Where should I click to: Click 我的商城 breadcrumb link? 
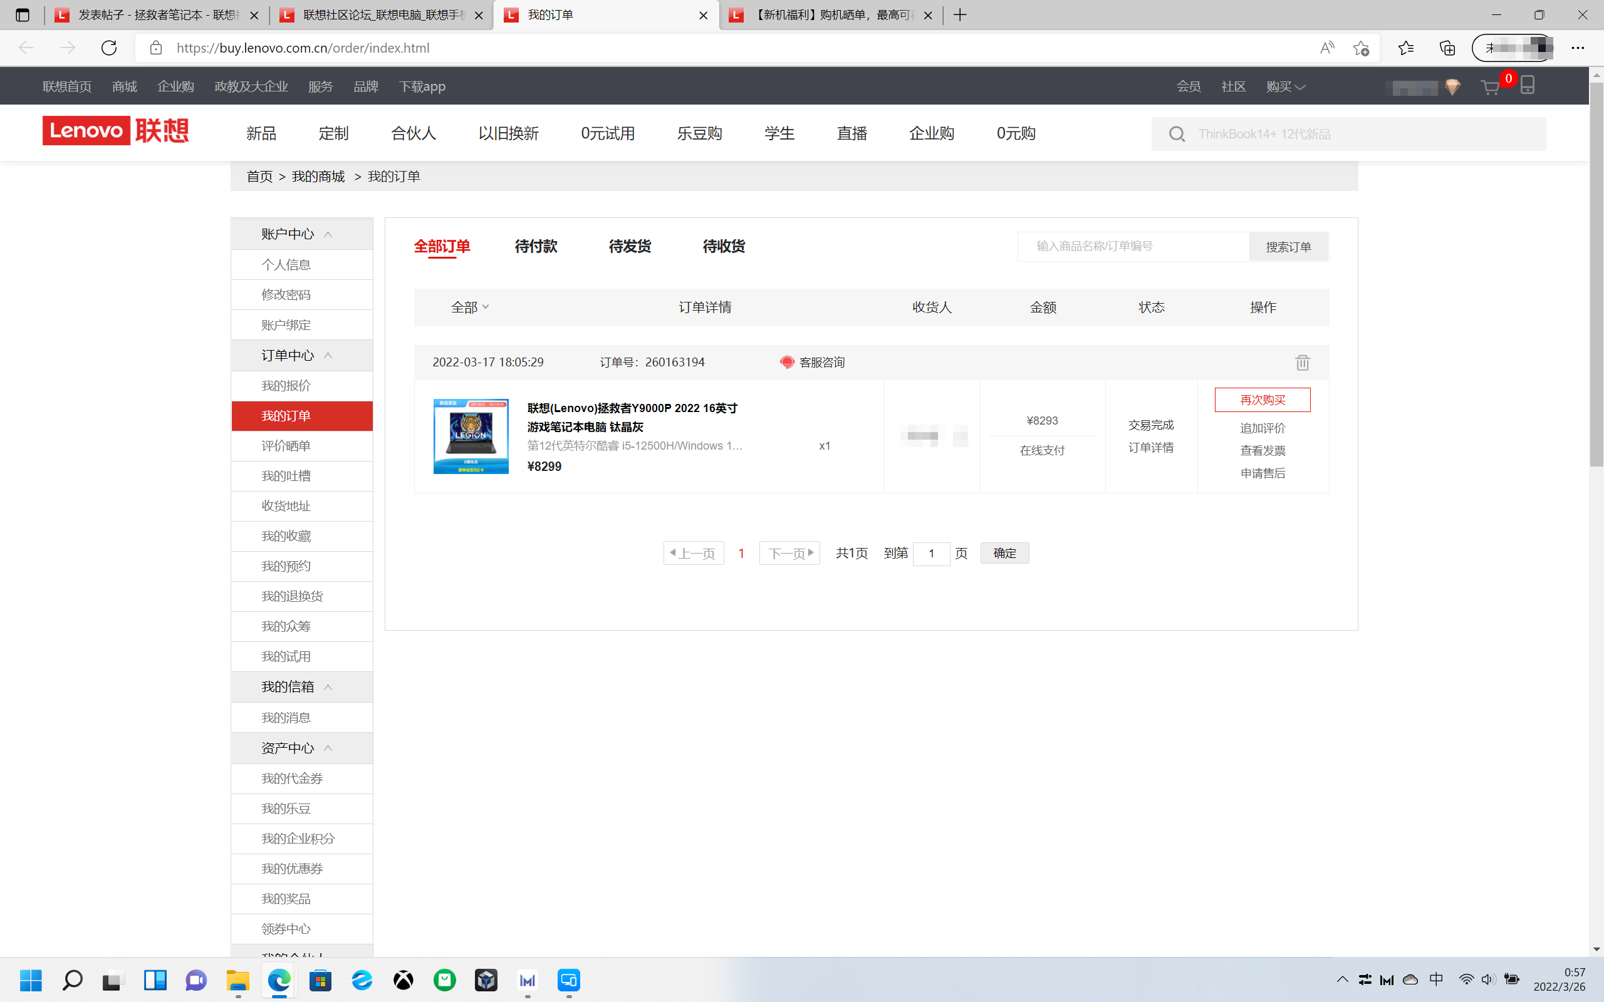318,176
